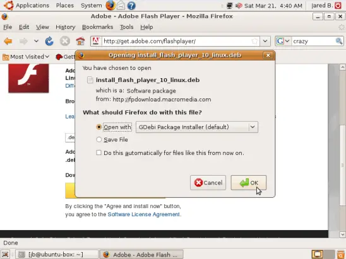The image size is (346, 259).
Task: Bookmark this page with the star icon
Action: pos(254,41)
